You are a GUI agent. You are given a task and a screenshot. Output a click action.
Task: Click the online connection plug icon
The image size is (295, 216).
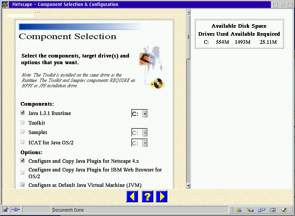(16, 210)
